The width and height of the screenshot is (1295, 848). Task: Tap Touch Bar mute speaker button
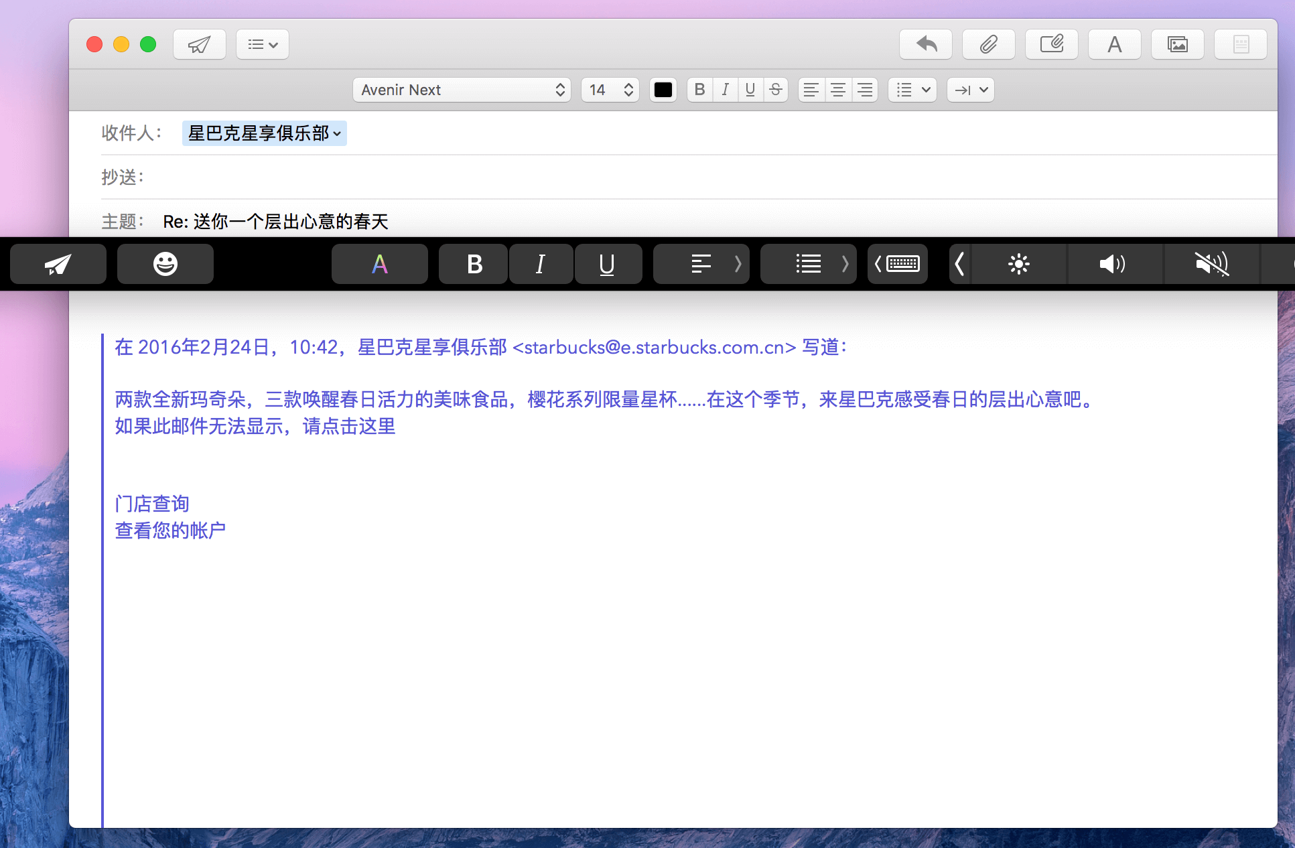(x=1212, y=264)
